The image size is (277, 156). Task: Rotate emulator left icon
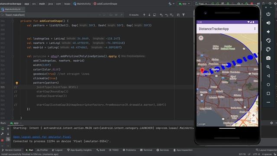(x=268, y=40)
